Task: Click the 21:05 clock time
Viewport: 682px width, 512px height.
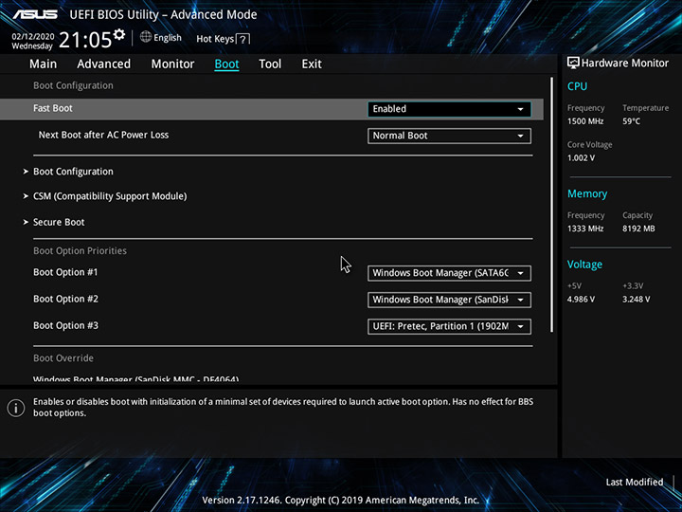Action: click(x=85, y=40)
